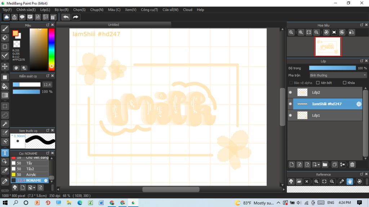Zoom in on the Navigator panel

click(301, 32)
